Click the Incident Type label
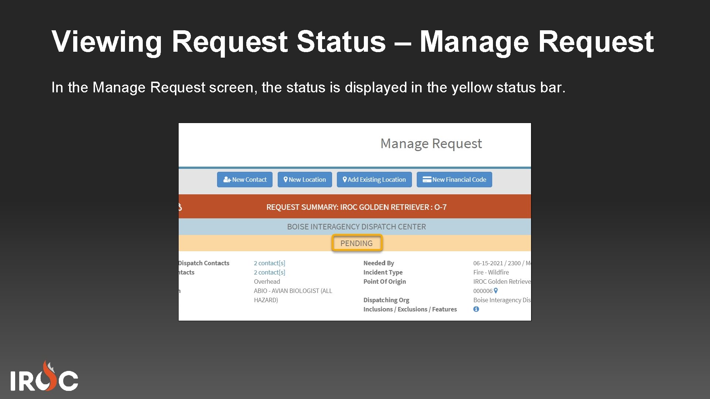The image size is (710, 399). (x=383, y=272)
